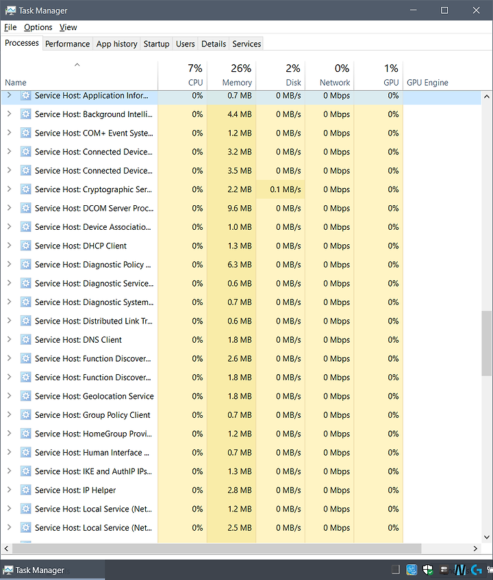The height and width of the screenshot is (580, 493).
Task: Sort by the GPU column header
Action: pos(378,75)
